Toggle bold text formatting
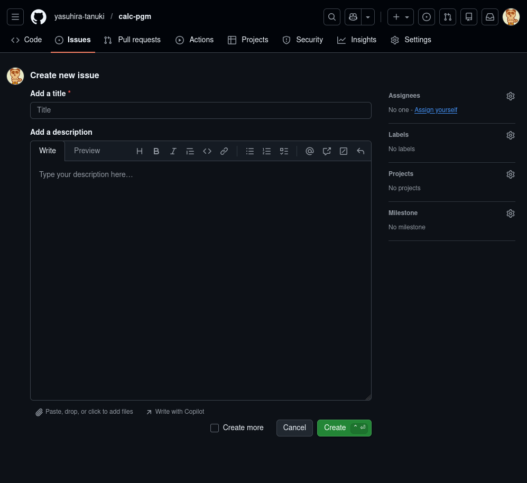The height and width of the screenshot is (483, 527). 156,151
